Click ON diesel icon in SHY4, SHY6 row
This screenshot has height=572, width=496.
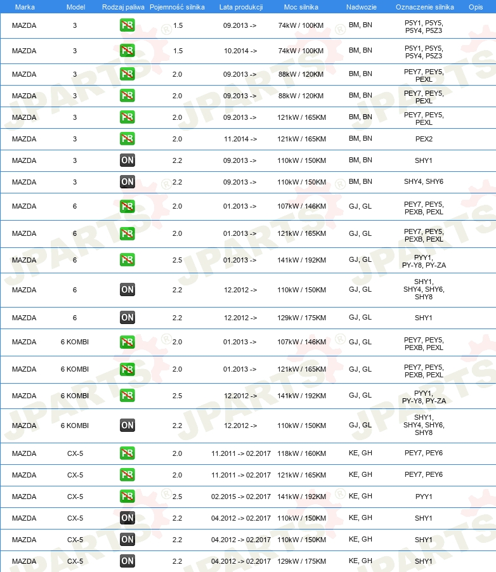pos(127,181)
